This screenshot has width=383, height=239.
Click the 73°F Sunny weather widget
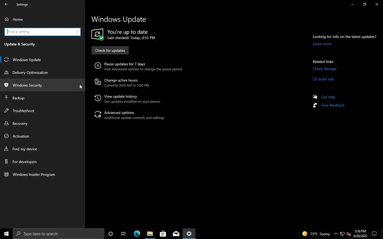coord(316,234)
